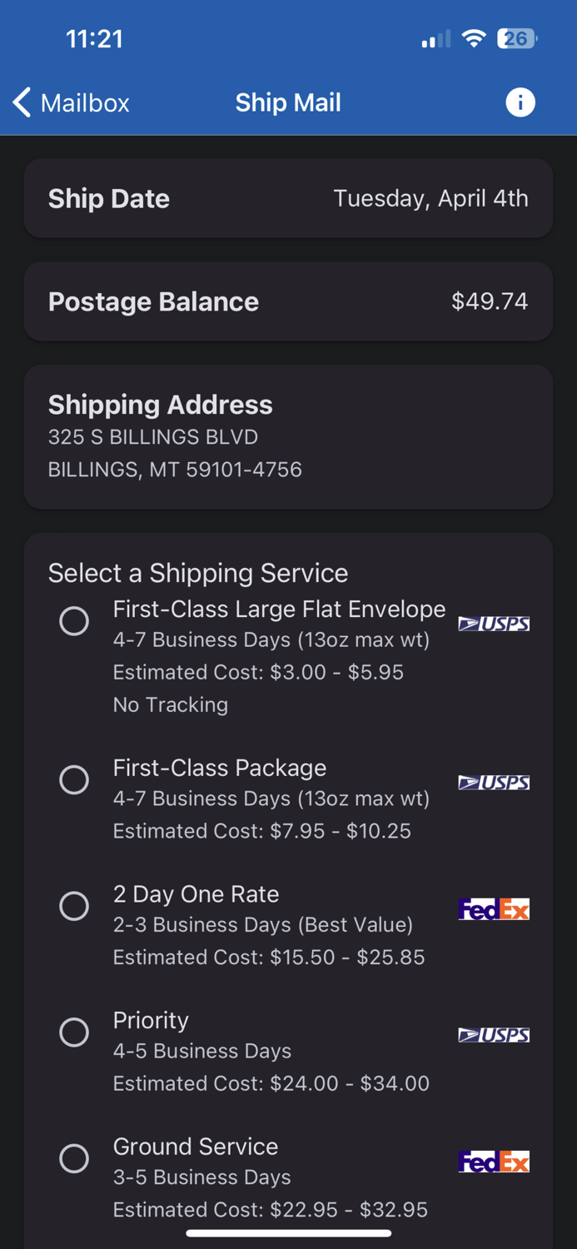The width and height of the screenshot is (577, 1249).
Task: Tap the cellular signal indicator
Action: click(x=430, y=38)
